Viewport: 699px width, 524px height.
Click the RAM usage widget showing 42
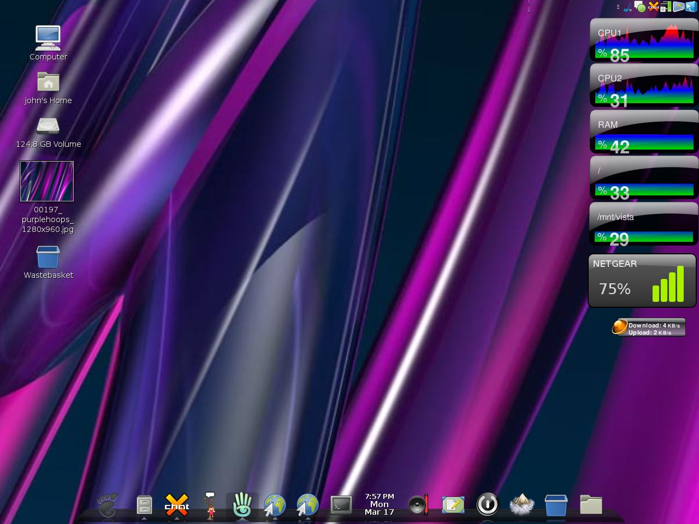coord(644,132)
